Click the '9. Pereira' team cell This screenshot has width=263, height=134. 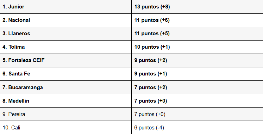tap(65, 114)
